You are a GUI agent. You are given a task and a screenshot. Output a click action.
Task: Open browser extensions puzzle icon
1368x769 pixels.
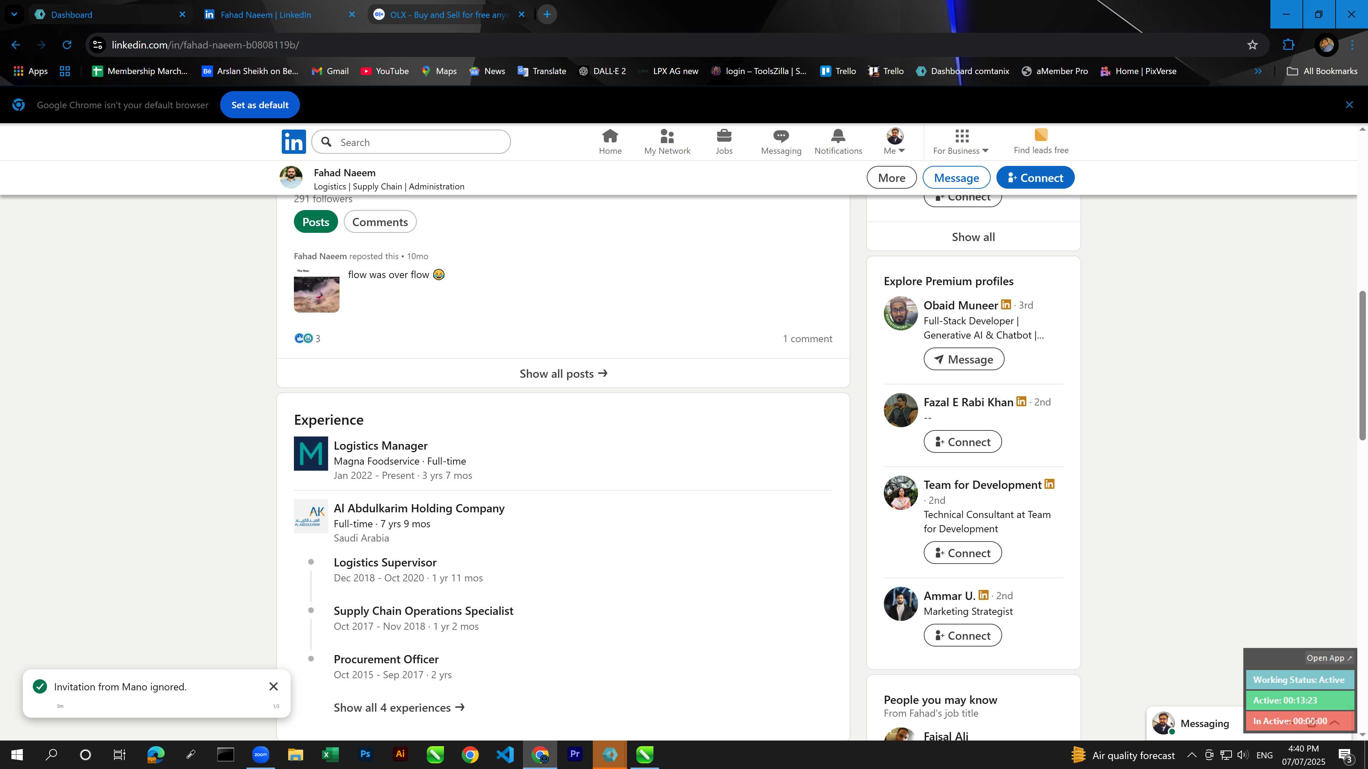click(1288, 45)
